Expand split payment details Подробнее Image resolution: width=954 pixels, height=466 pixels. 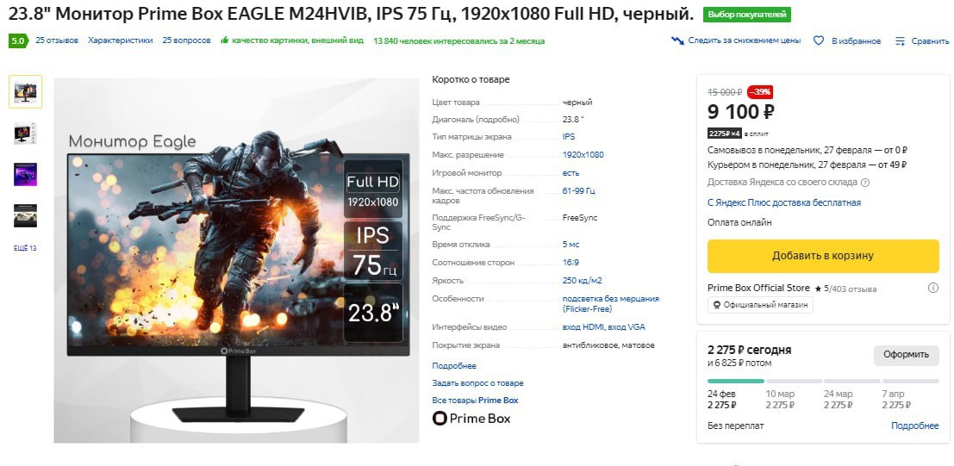point(915,426)
